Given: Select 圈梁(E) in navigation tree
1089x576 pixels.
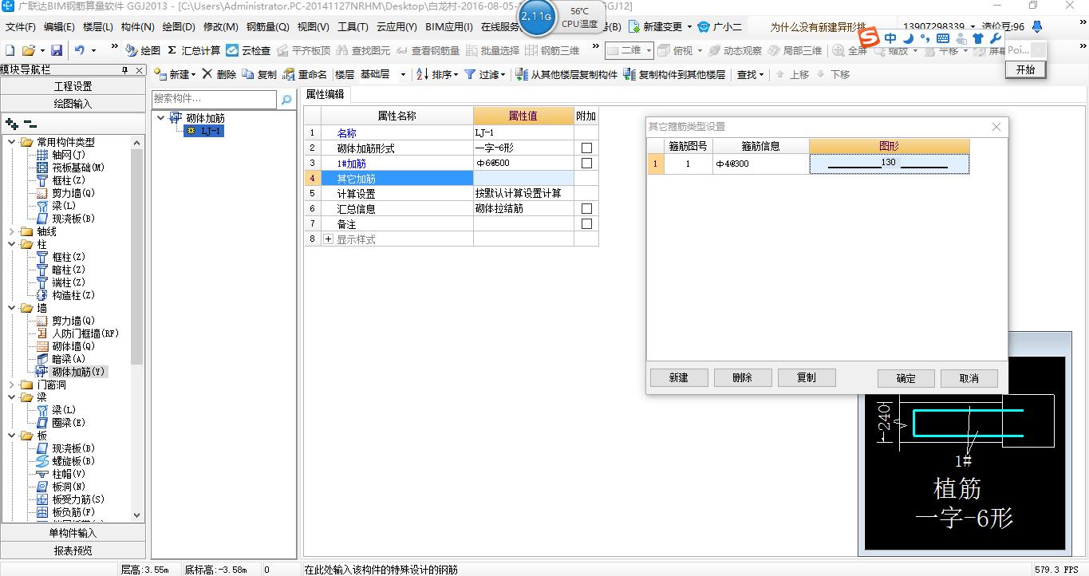Looking at the screenshot, I should pyautogui.click(x=61, y=423).
